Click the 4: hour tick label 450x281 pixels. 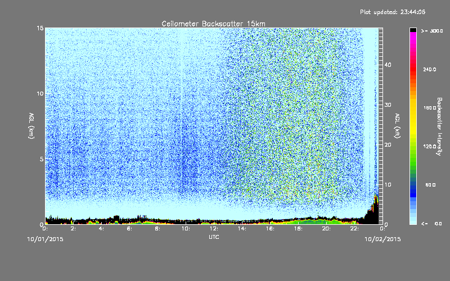pos(102,229)
